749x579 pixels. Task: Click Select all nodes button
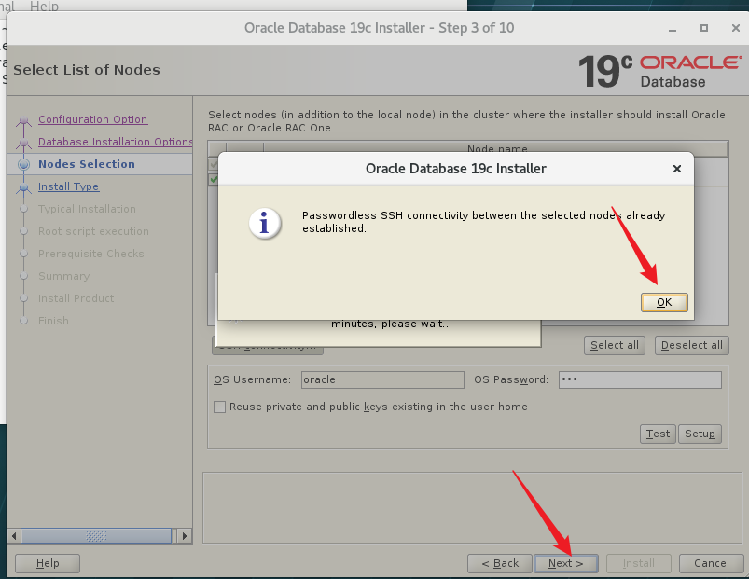click(x=615, y=345)
